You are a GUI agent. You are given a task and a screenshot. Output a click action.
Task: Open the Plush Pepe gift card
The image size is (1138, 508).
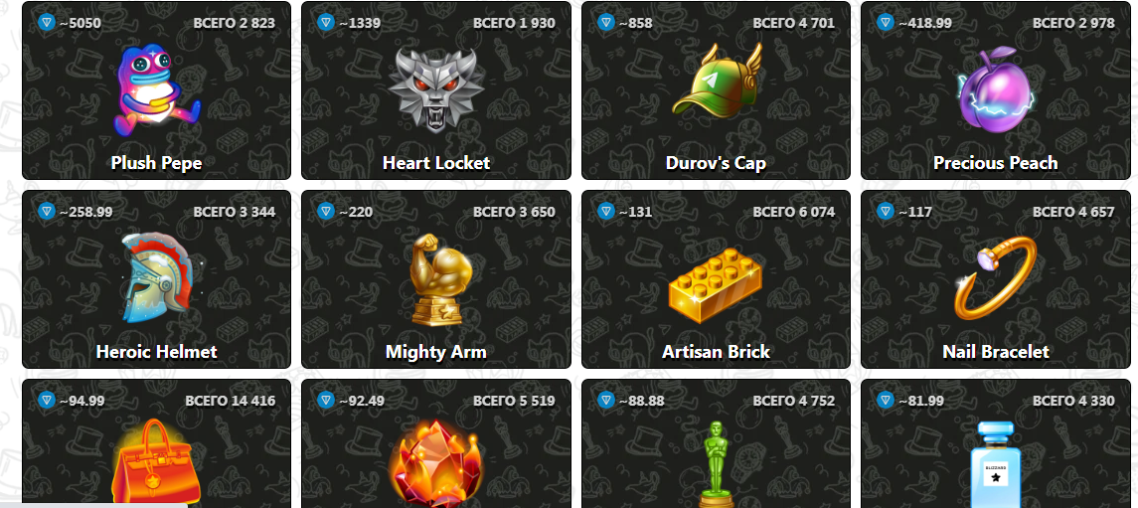tap(157, 90)
